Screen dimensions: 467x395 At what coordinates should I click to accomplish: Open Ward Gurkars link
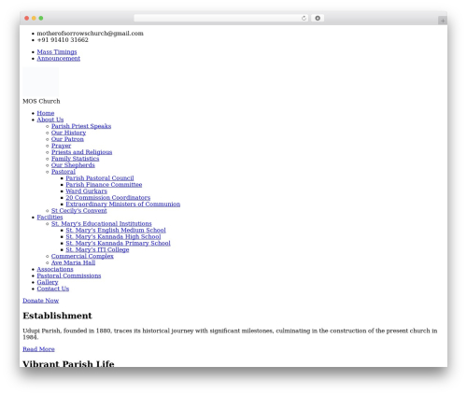(x=86, y=191)
